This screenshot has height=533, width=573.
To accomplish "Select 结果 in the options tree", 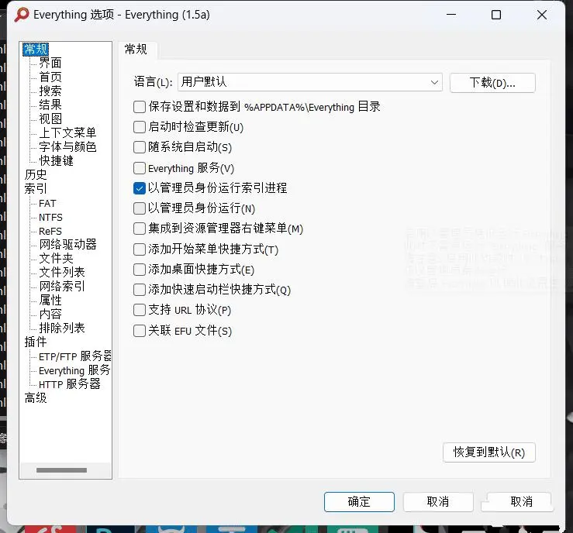I will point(50,105).
